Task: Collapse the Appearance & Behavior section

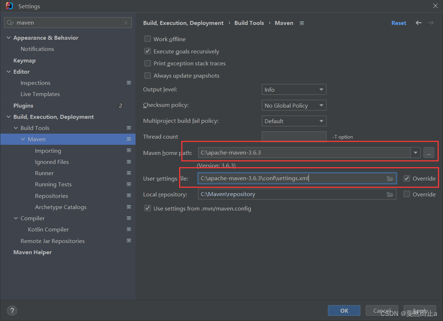Action: [x=9, y=38]
